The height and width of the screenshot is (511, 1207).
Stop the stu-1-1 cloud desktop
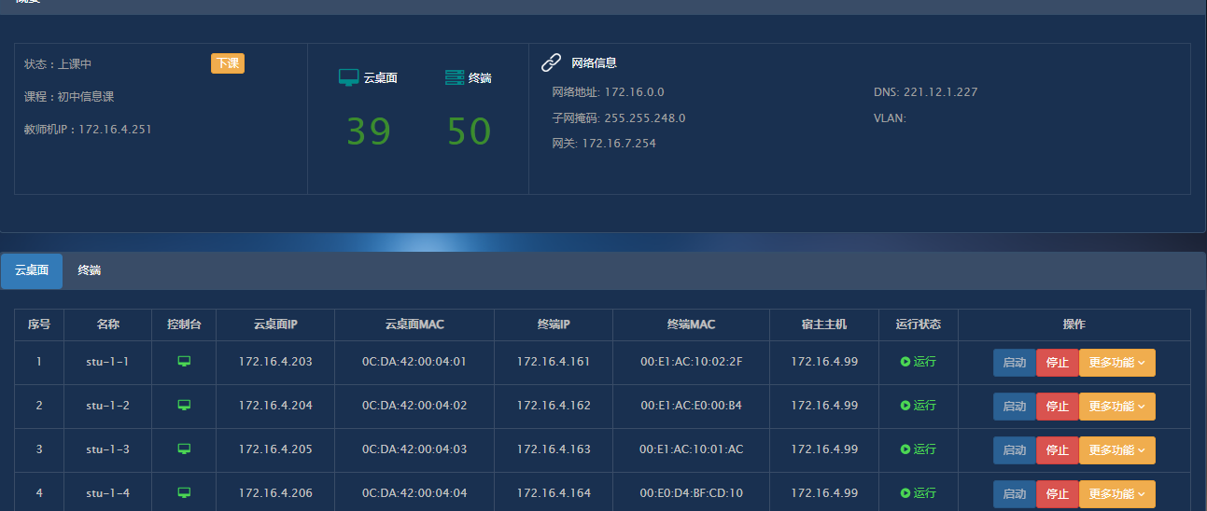[x=1057, y=363]
